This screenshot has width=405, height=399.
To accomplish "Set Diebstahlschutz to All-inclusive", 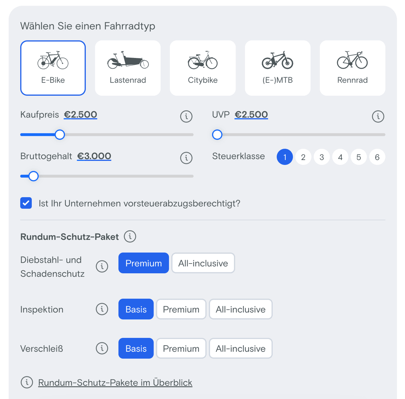I will [203, 263].
